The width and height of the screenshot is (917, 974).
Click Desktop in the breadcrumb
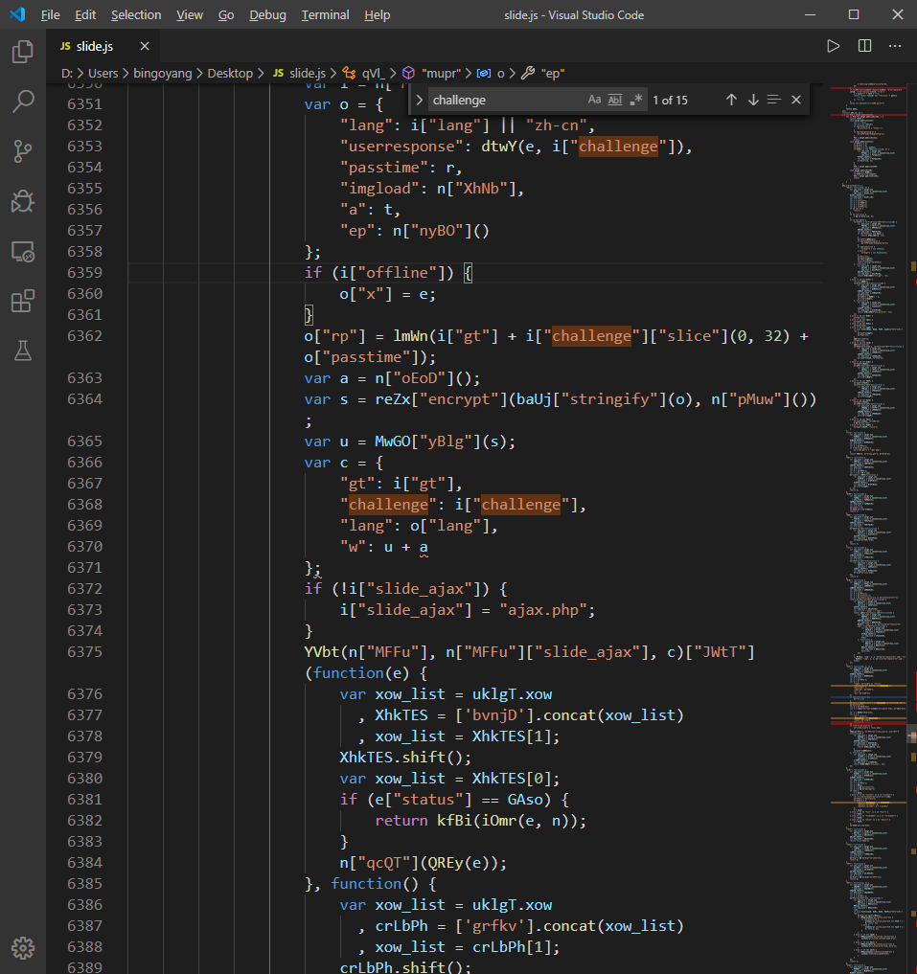(x=230, y=74)
